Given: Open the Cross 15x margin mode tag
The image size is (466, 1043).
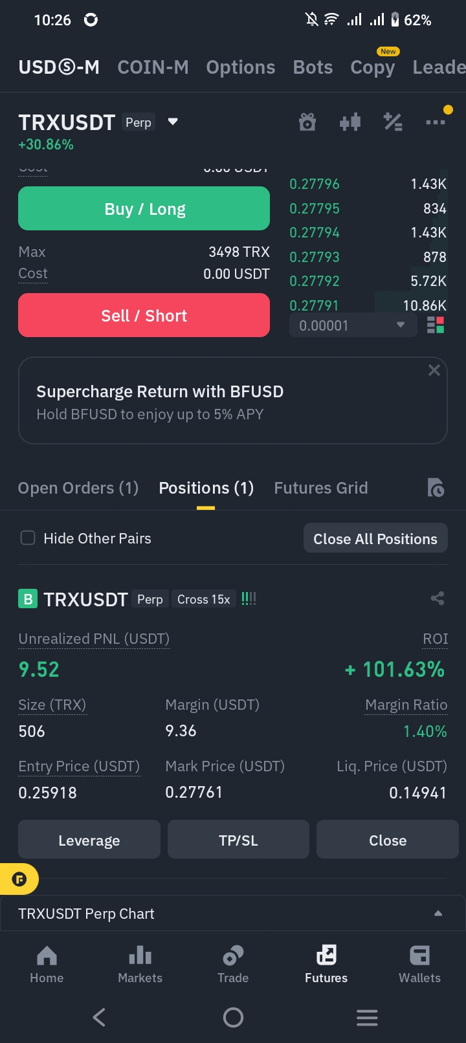Looking at the screenshot, I should click(x=204, y=599).
